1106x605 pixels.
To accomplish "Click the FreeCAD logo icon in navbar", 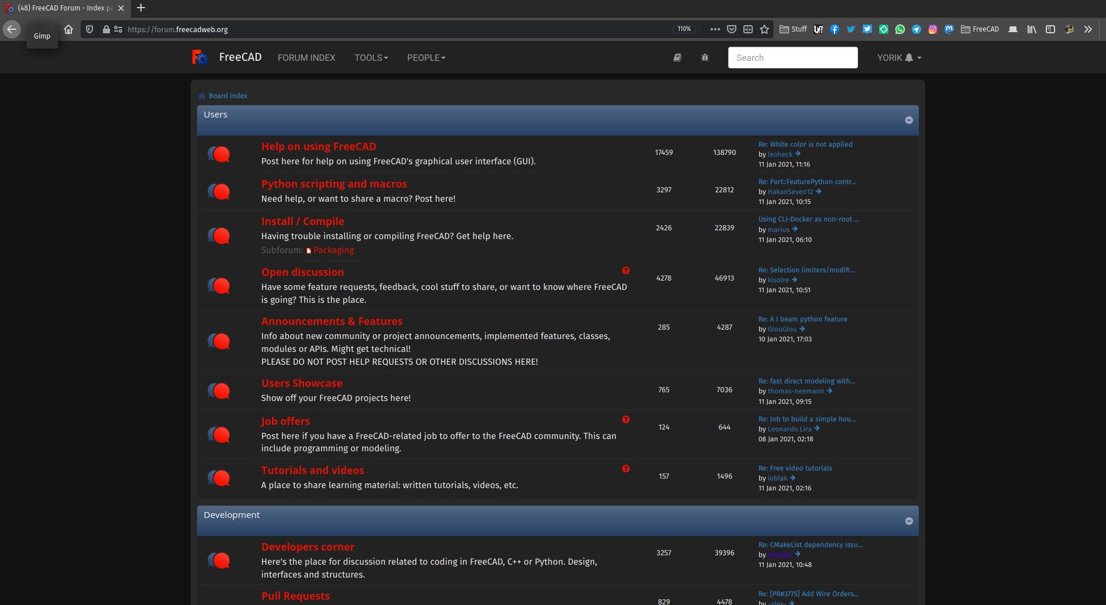I will coord(200,57).
